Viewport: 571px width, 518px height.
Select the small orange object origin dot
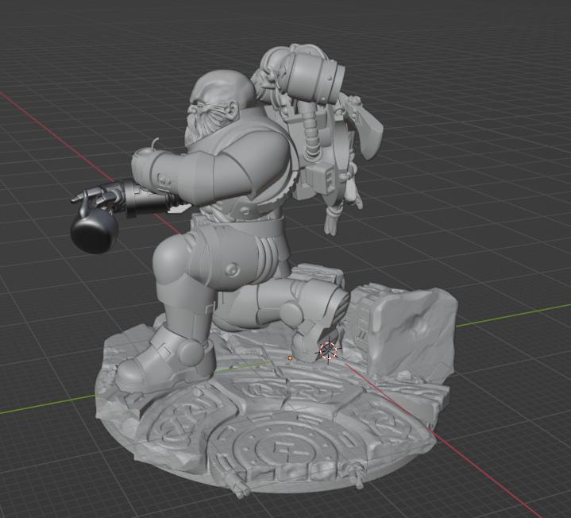(290, 358)
